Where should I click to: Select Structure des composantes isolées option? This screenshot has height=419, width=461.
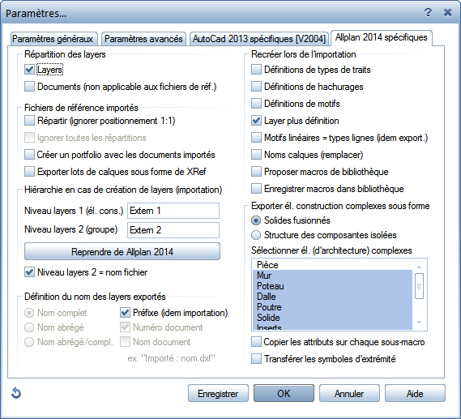coord(256,235)
